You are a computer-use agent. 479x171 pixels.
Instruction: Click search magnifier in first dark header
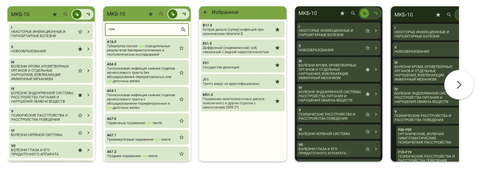(353, 14)
